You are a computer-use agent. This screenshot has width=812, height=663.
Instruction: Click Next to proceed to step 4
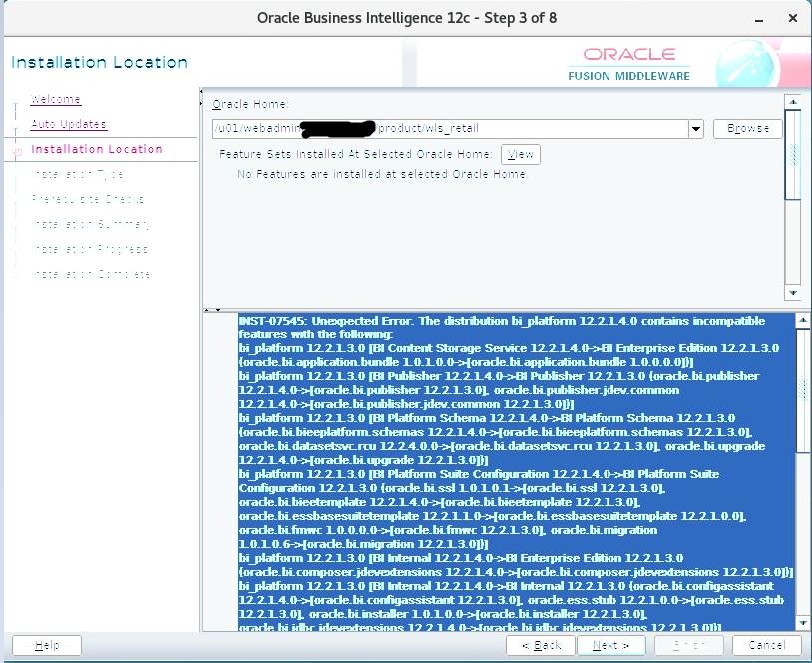[x=610, y=644]
